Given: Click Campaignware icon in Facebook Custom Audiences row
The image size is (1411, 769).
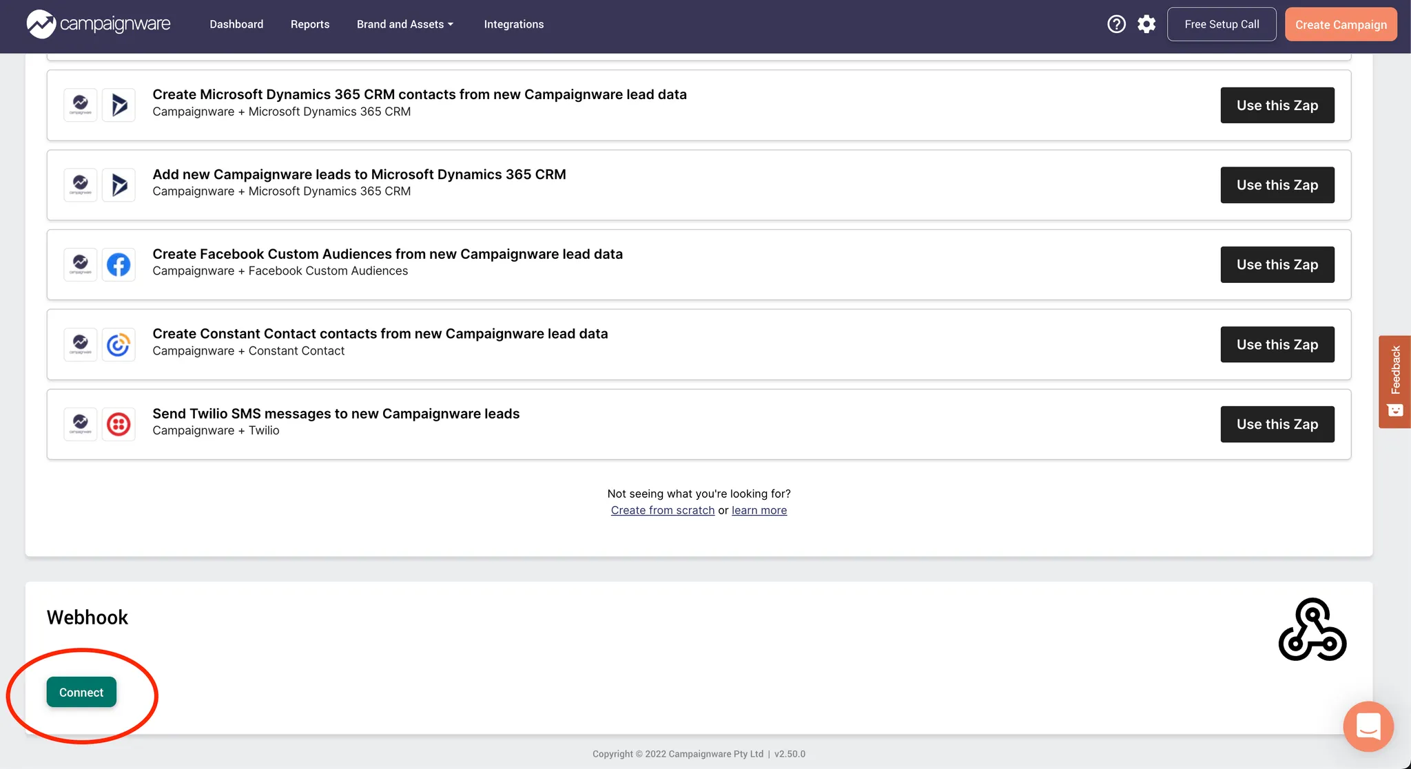Looking at the screenshot, I should click(x=81, y=265).
